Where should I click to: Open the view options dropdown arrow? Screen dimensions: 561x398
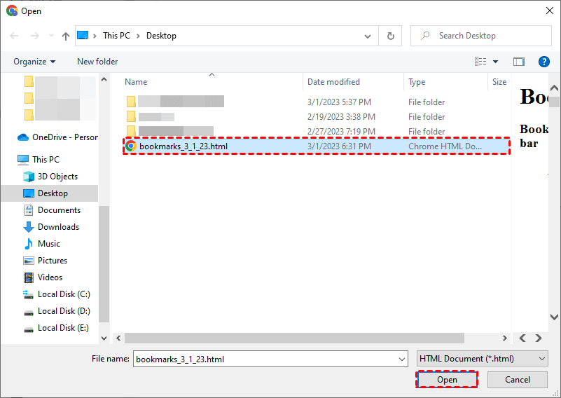(496, 62)
